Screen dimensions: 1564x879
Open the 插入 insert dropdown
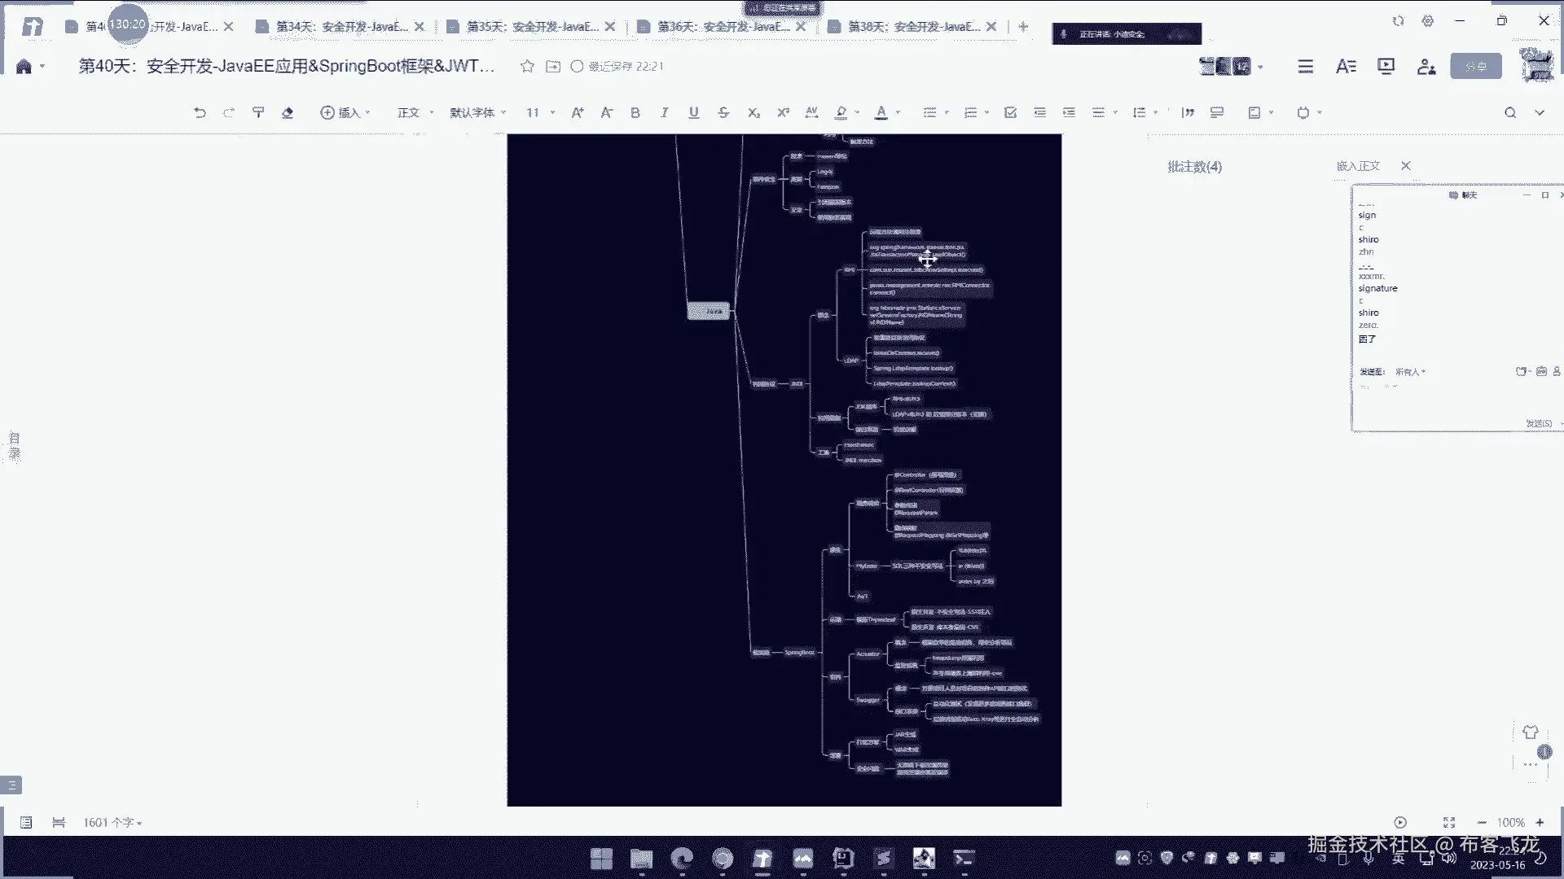pos(345,113)
